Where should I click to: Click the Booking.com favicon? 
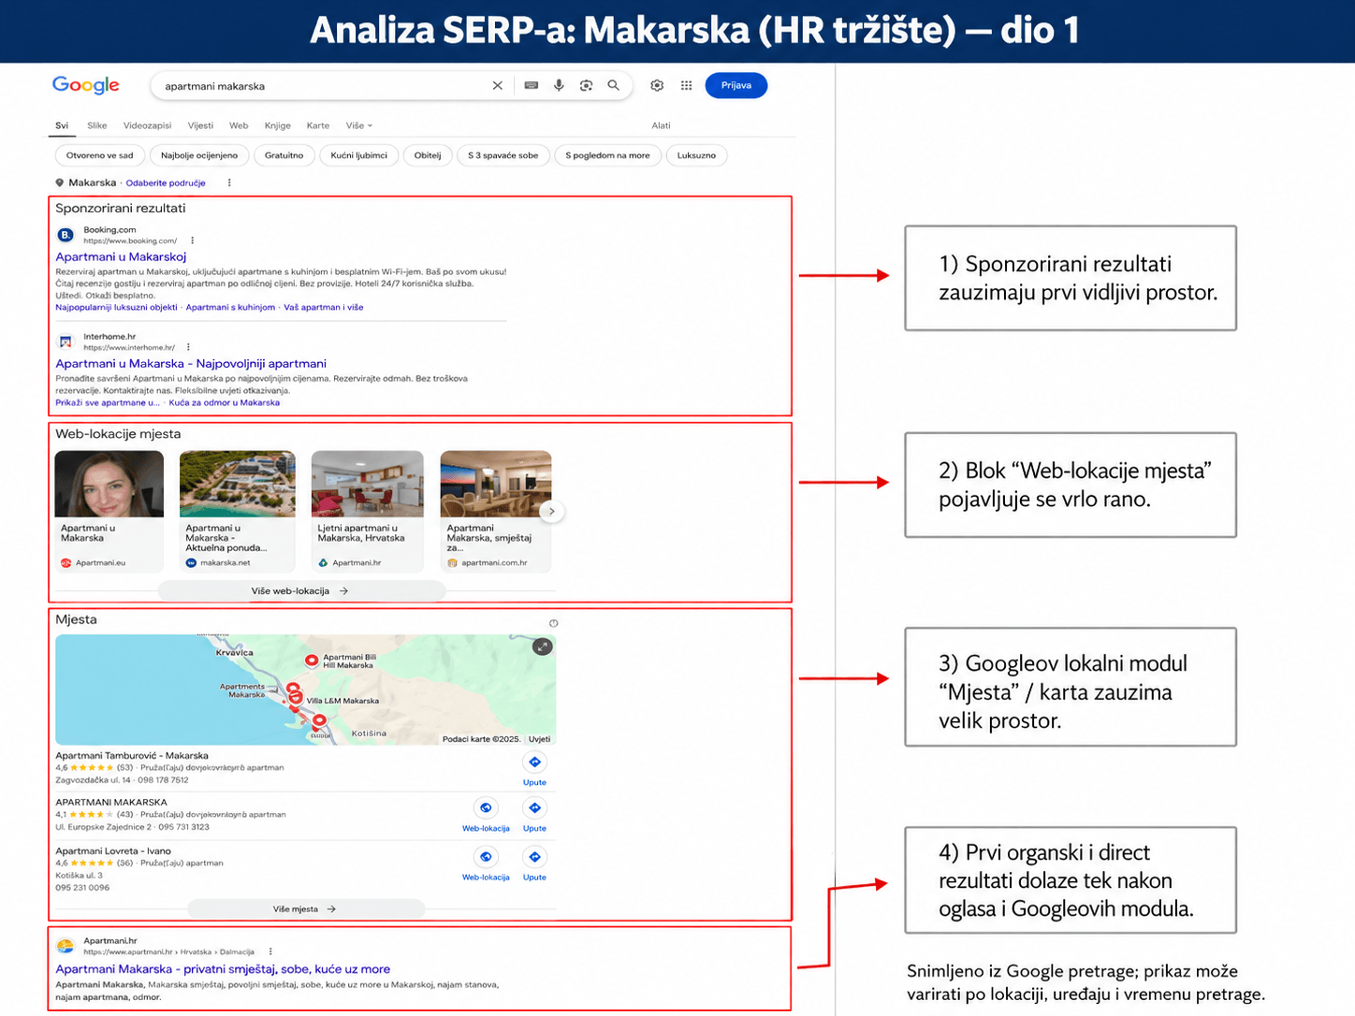pyautogui.click(x=66, y=235)
